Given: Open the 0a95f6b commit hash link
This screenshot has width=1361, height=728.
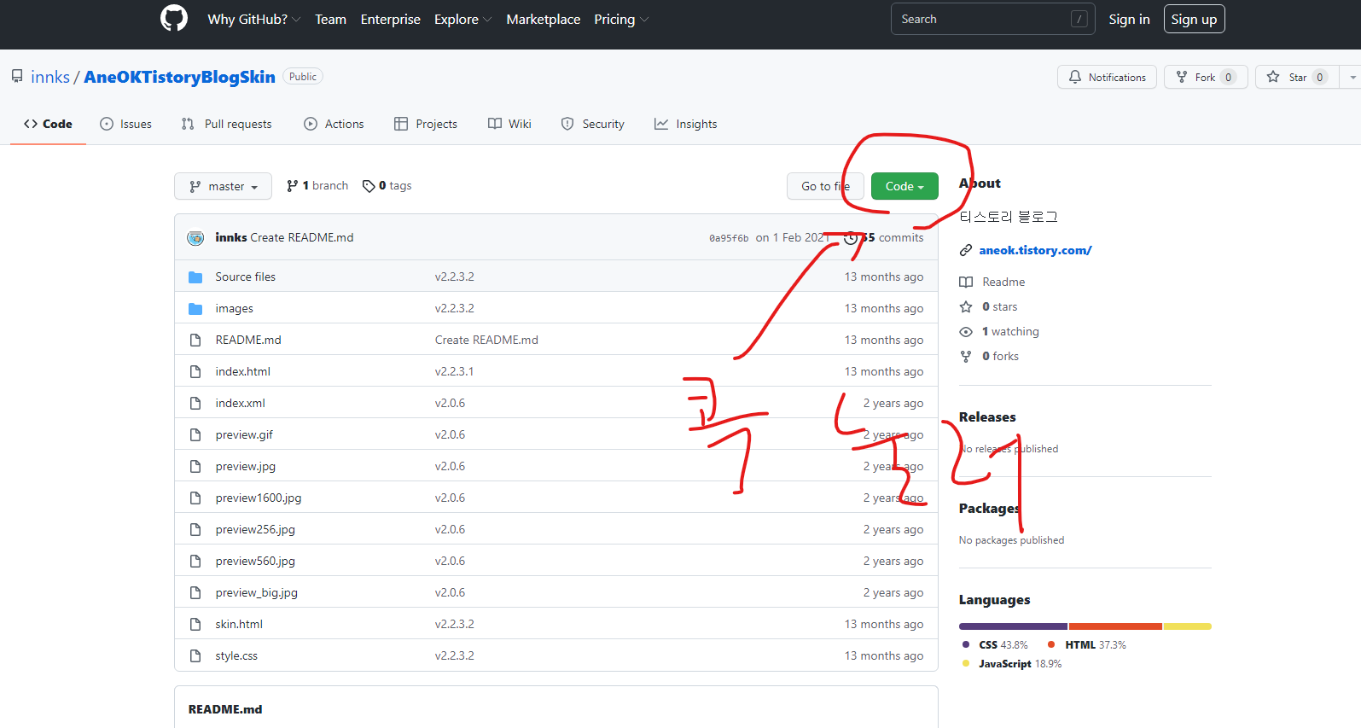Looking at the screenshot, I should [729, 238].
